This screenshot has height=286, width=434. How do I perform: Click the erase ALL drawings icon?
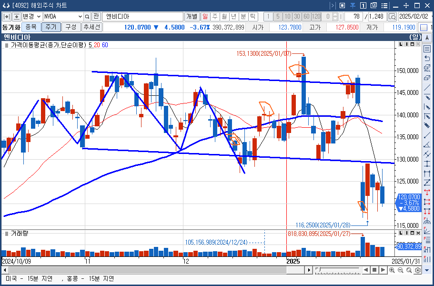coord(427,68)
